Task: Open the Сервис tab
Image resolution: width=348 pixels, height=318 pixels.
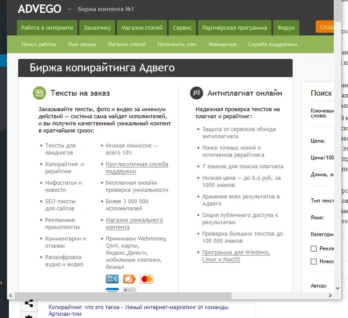Action: (182, 28)
